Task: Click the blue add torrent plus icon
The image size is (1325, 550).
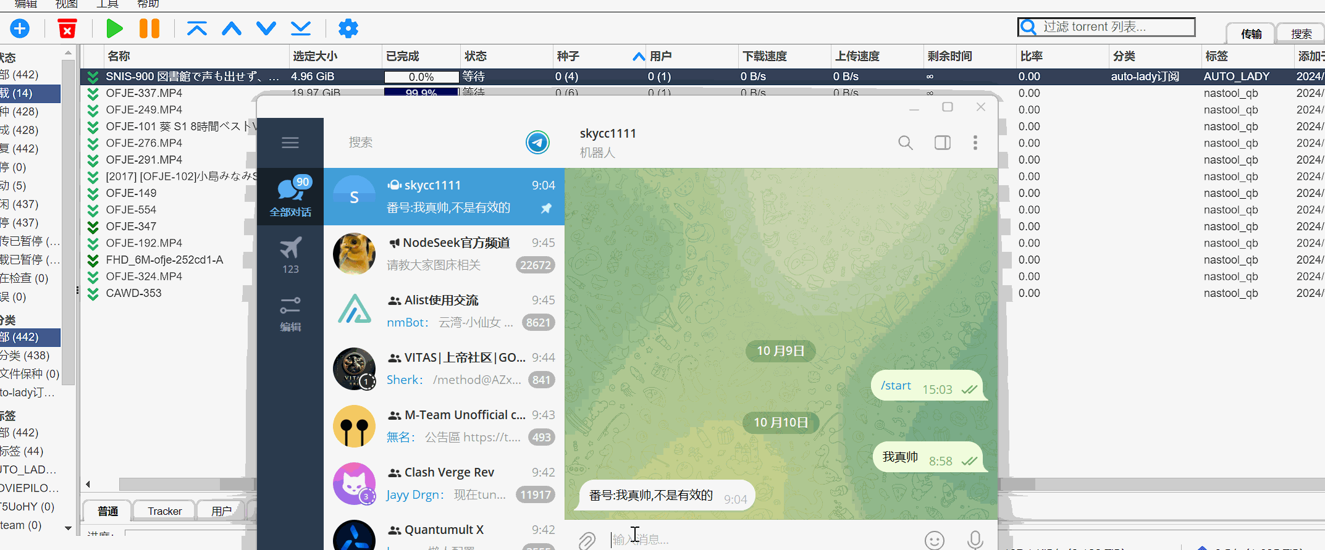Action: click(x=20, y=28)
